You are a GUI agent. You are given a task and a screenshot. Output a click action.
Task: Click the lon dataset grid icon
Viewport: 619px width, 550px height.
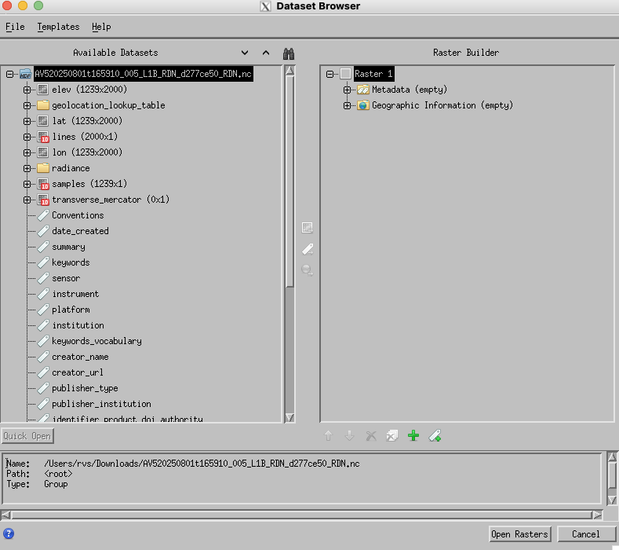coord(42,152)
